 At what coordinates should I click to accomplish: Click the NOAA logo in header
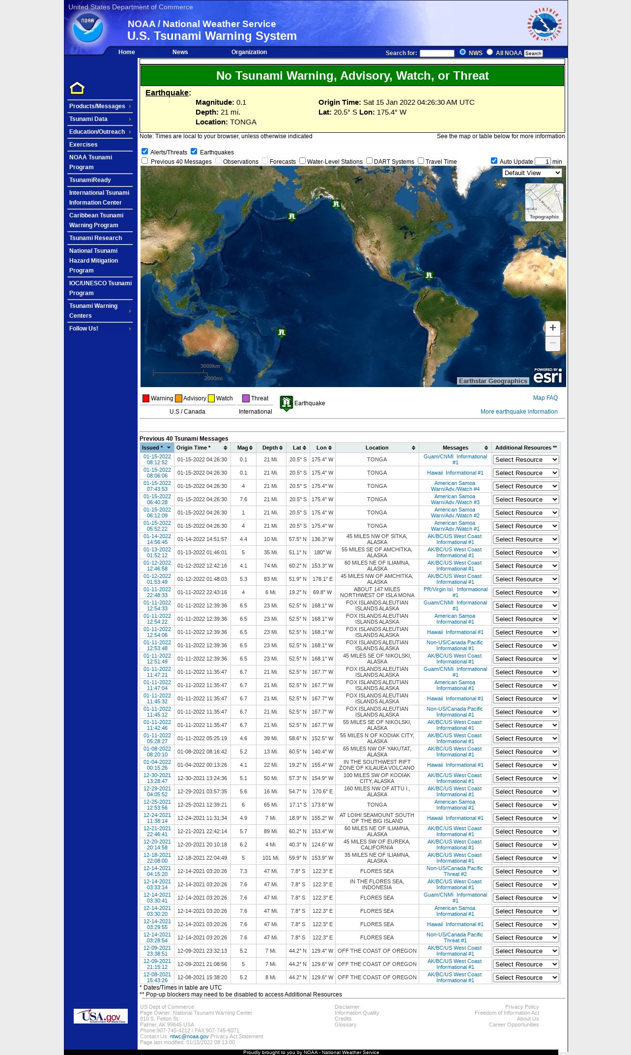pyautogui.click(x=87, y=28)
